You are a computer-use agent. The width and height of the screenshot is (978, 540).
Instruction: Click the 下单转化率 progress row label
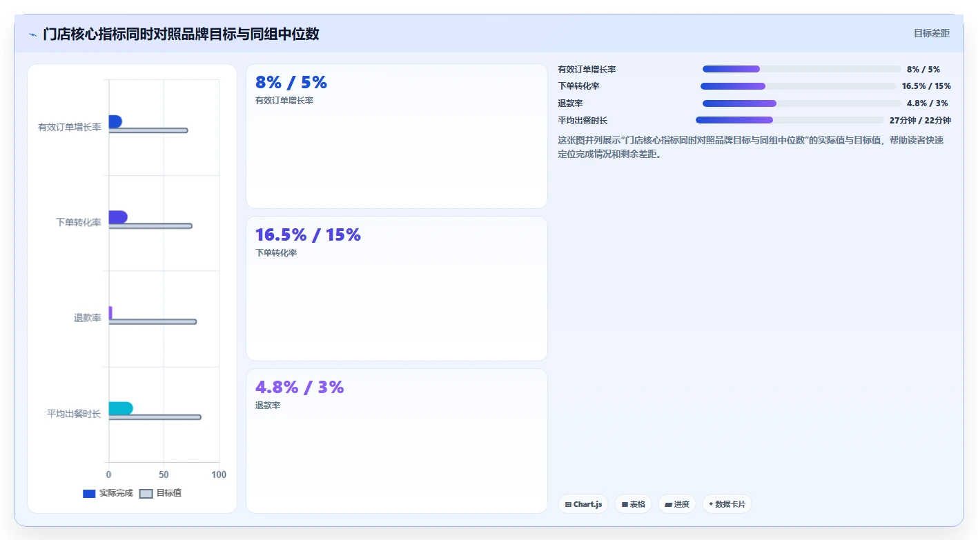point(579,86)
